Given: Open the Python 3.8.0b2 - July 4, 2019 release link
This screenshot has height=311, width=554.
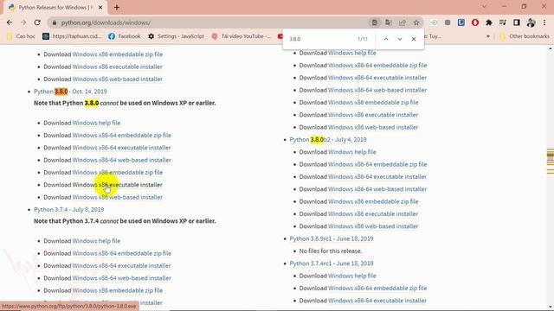Looking at the screenshot, I should click(328, 140).
